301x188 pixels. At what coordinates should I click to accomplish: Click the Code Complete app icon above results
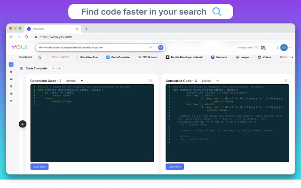click(21, 69)
